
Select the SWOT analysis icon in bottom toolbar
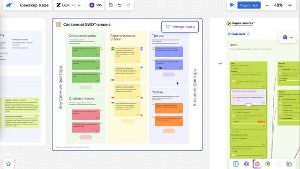257,164
